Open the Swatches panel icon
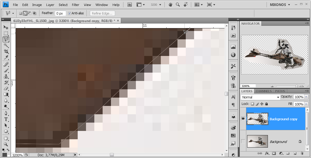This screenshot has height=158, width=311. point(233,136)
